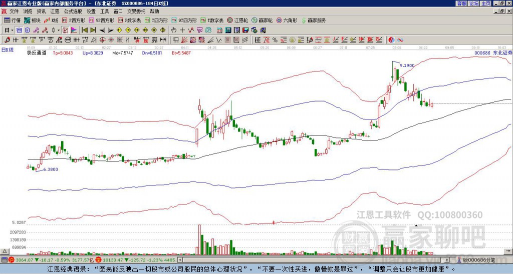Click the black left arrow icon
The height and width of the screenshot is (274, 513).
(x=102, y=30)
